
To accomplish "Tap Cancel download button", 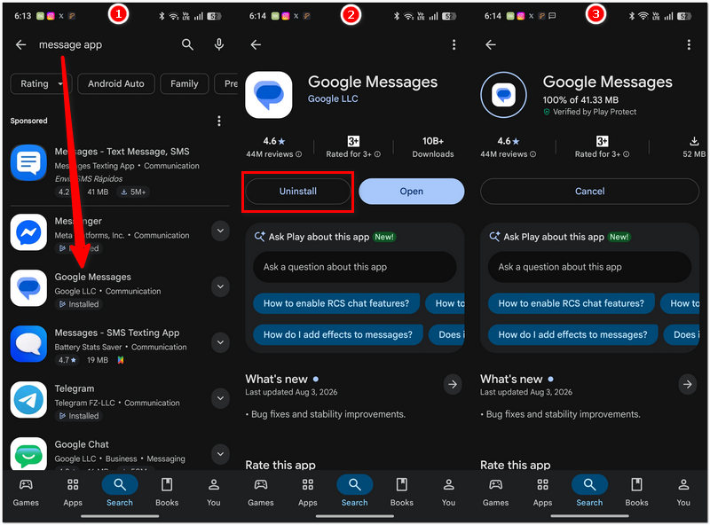I will tap(589, 192).
